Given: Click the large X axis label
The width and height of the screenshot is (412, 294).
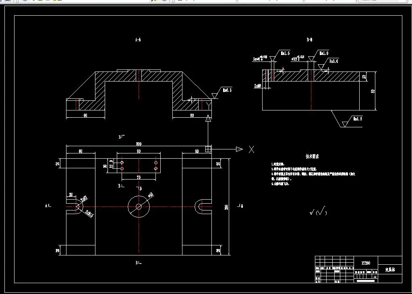Looking at the screenshot, I should [x=251, y=150].
